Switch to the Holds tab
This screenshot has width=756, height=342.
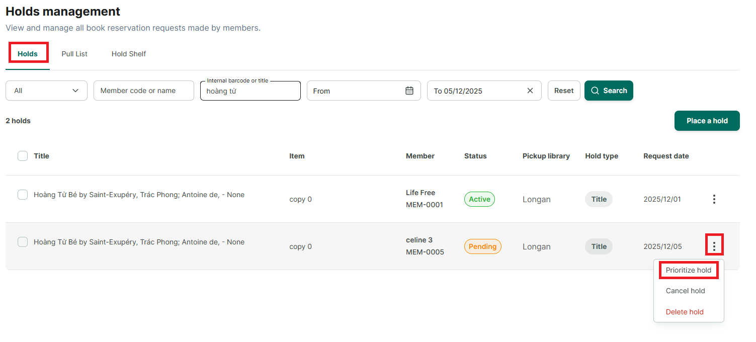tap(28, 54)
